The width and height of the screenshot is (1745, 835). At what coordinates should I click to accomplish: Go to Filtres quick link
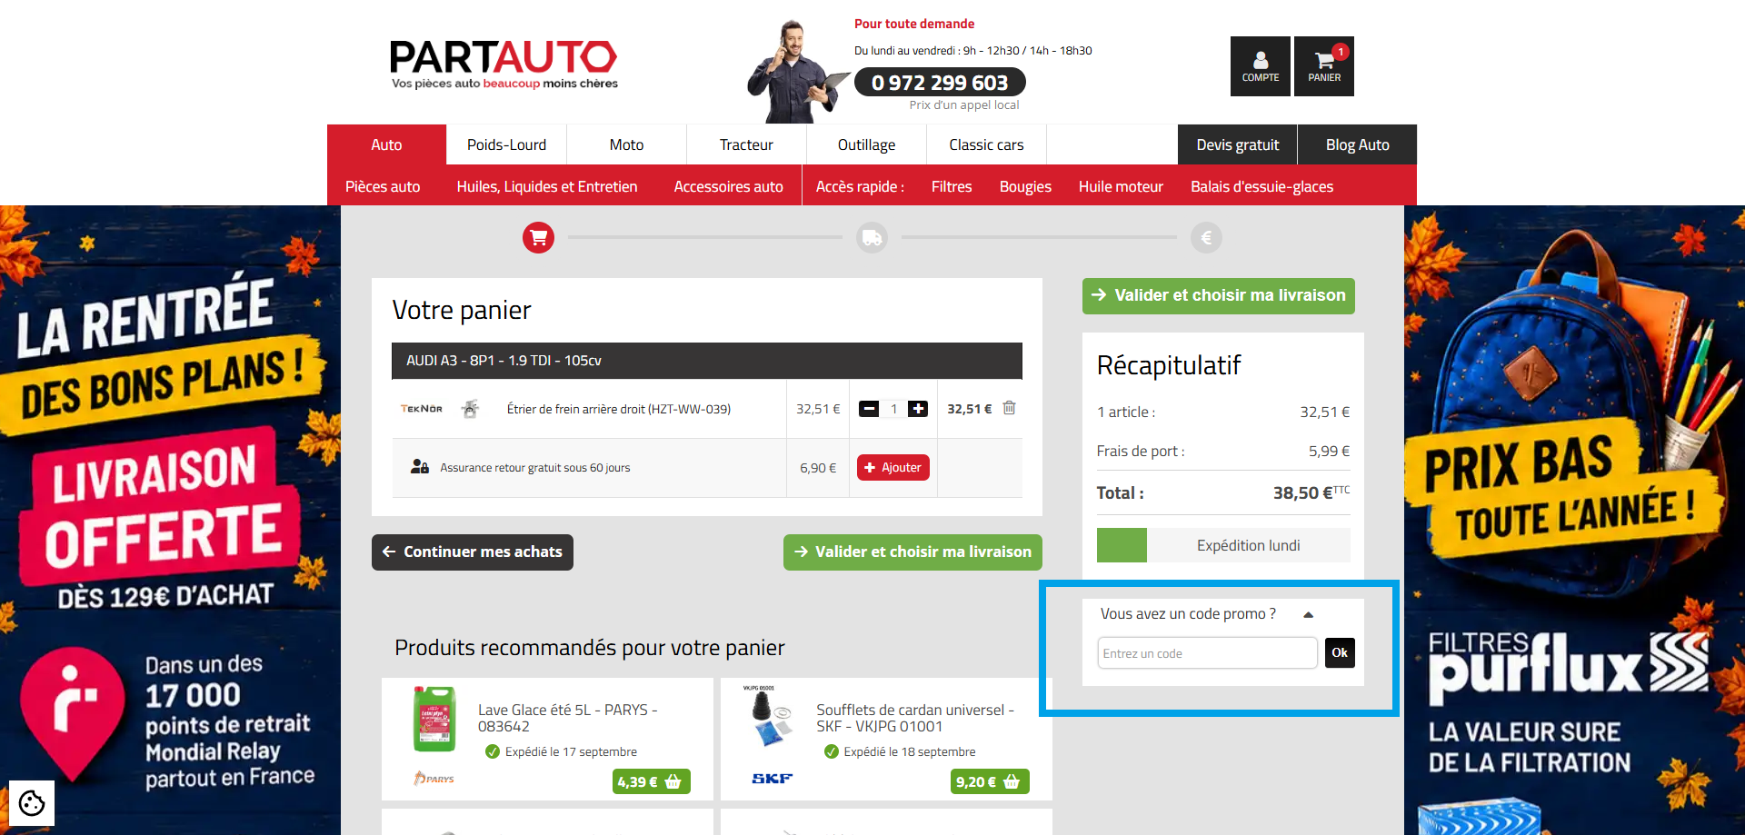(952, 186)
